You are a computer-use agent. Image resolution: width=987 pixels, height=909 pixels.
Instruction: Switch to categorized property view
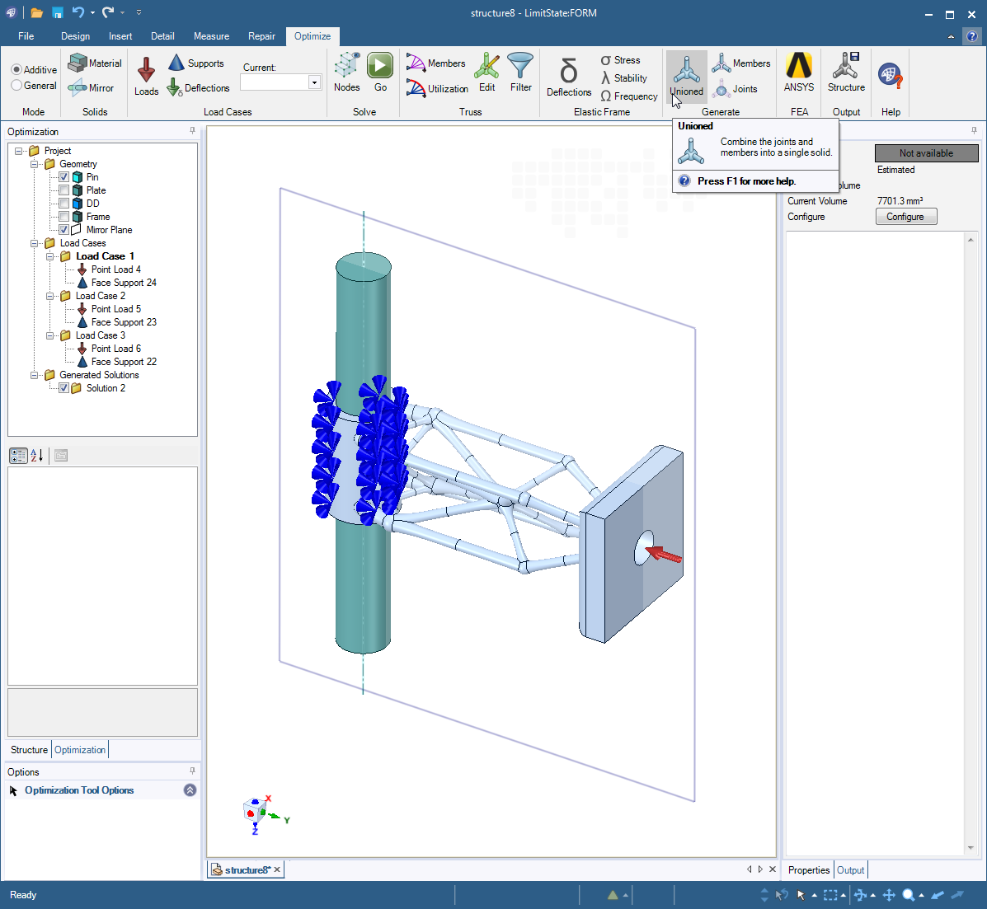pyautogui.click(x=18, y=456)
